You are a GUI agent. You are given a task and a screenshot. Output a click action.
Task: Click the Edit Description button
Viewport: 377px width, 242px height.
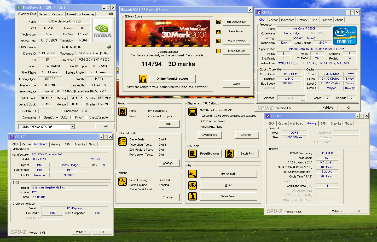[x=236, y=22]
